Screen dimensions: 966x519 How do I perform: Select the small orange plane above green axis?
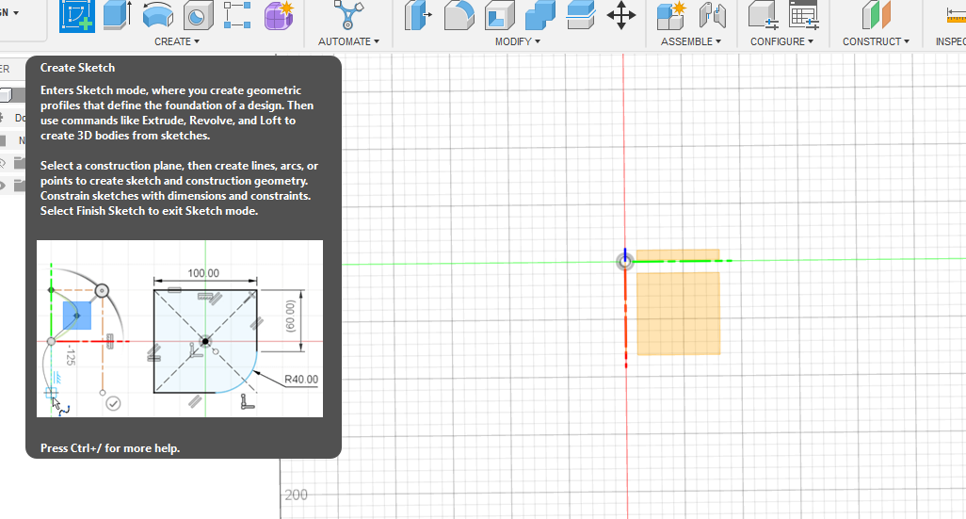tap(678, 254)
